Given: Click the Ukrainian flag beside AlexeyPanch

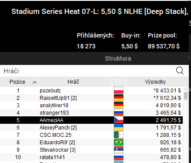Looking at the screenshot, I should [x=119, y=127].
